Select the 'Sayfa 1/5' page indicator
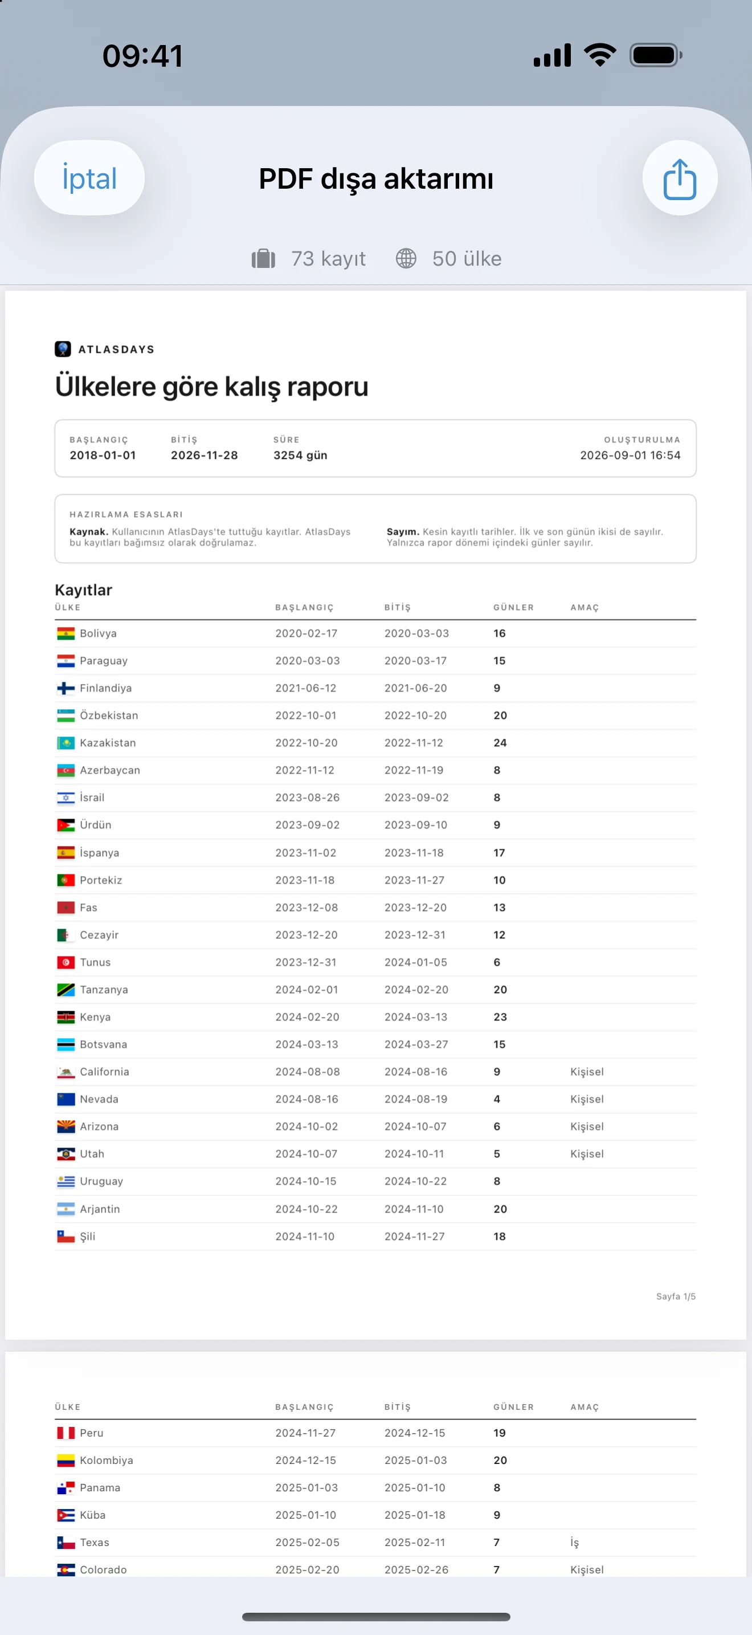This screenshot has height=1635, width=752. (676, 1296)
